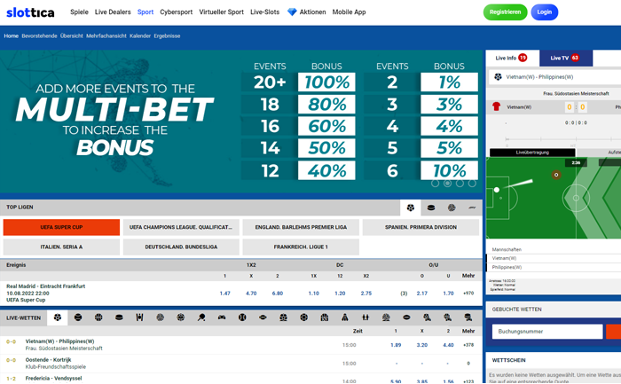Select the soccer ball icon in Top Ligen
The image size is (621, 384).
[x=410, y=208]
